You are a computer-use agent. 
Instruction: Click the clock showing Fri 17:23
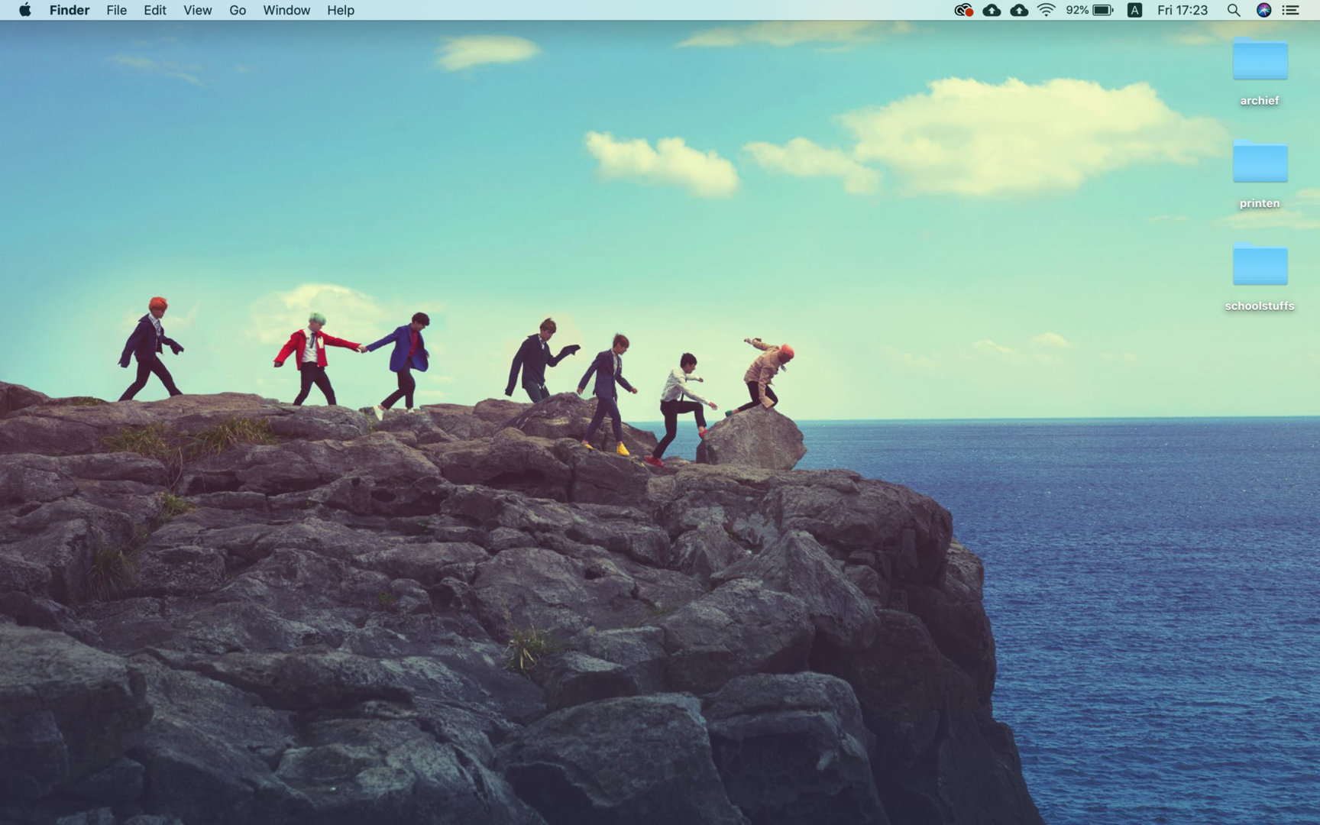pos(1182,10)
